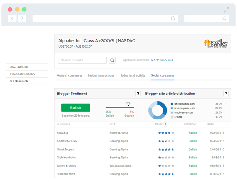Click the wsobserver.com legend dot

click(x=172, y=112)
